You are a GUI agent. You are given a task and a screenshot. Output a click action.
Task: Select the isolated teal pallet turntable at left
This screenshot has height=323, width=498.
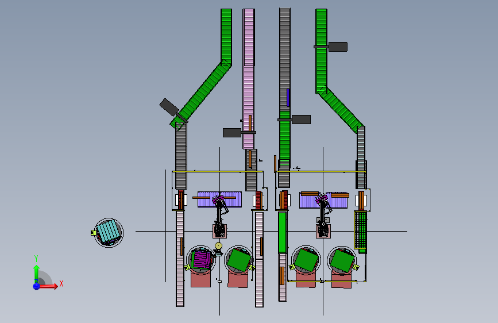click(109, 233)
